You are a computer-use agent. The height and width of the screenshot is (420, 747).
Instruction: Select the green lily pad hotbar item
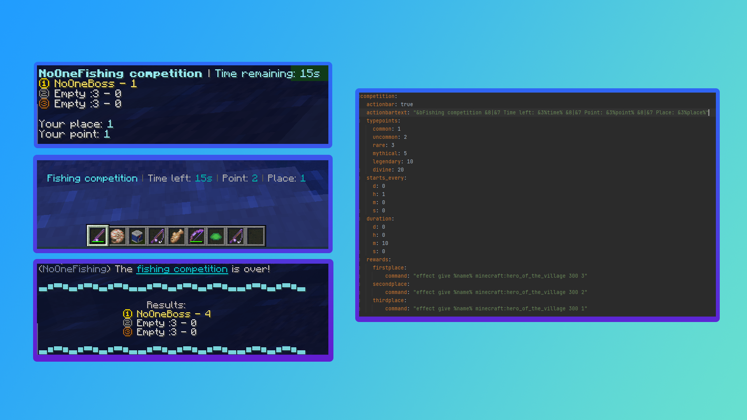pyautogui.click(x=216, y=236)
